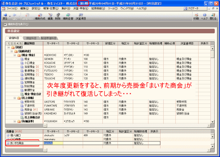Click the 個人諸口 sub-account icon
Viewport: 220px width, 157px height.
pos(8,135)
